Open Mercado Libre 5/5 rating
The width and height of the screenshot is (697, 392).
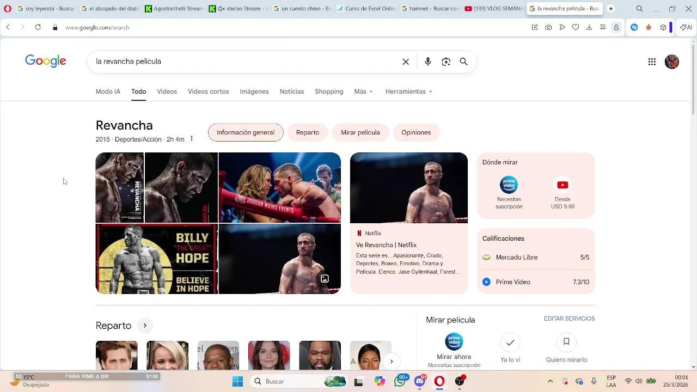tap(536, 257)
